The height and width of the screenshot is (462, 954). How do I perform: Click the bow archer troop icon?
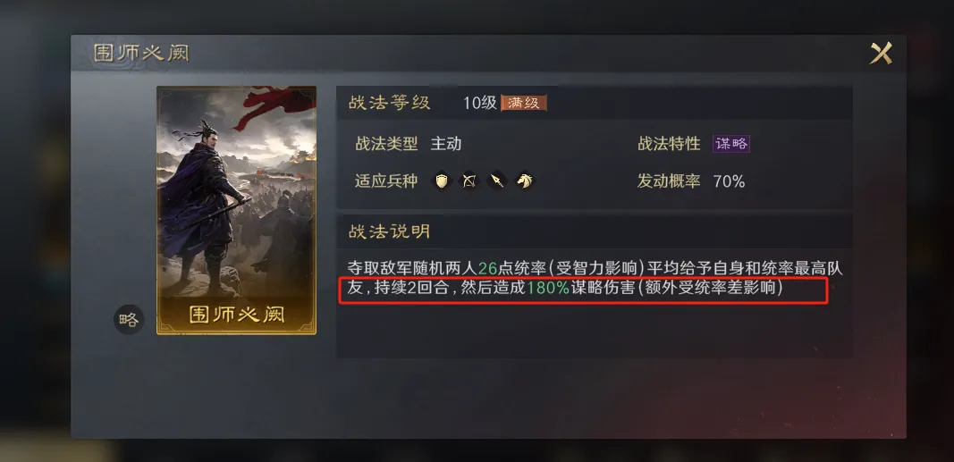pyautogui.click(x=469, y=181)
